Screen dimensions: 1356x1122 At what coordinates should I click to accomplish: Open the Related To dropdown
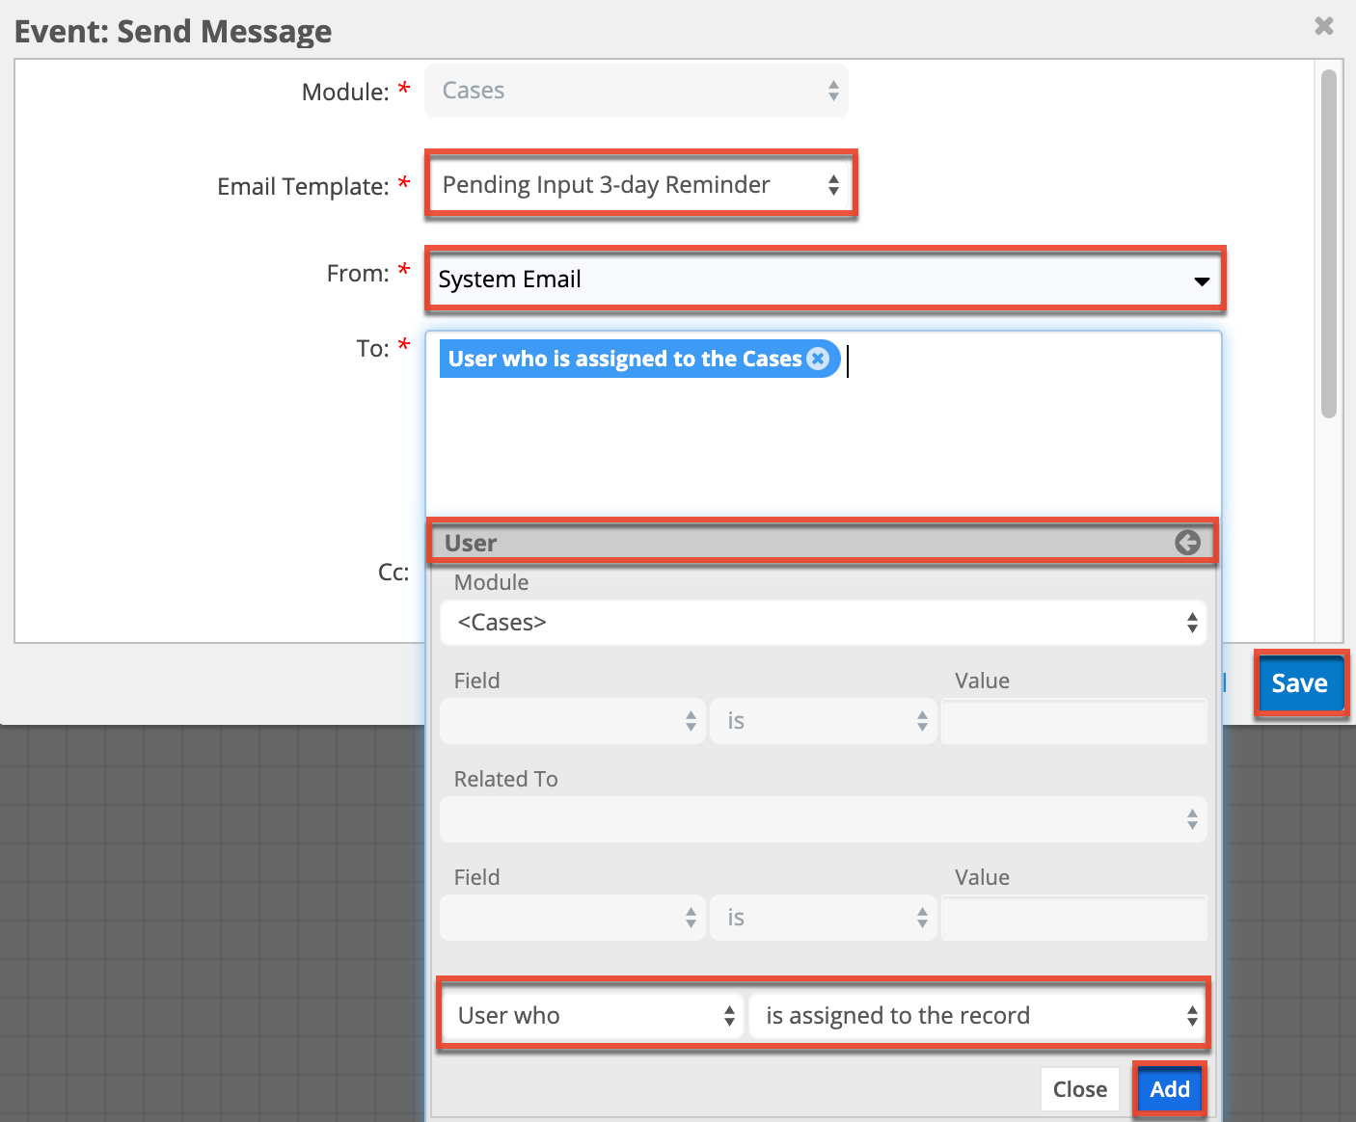pos(824,819)
